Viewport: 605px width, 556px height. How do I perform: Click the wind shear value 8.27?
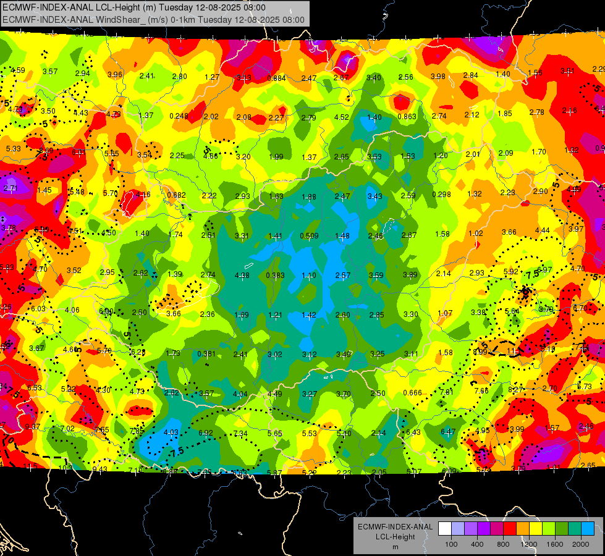515,389
